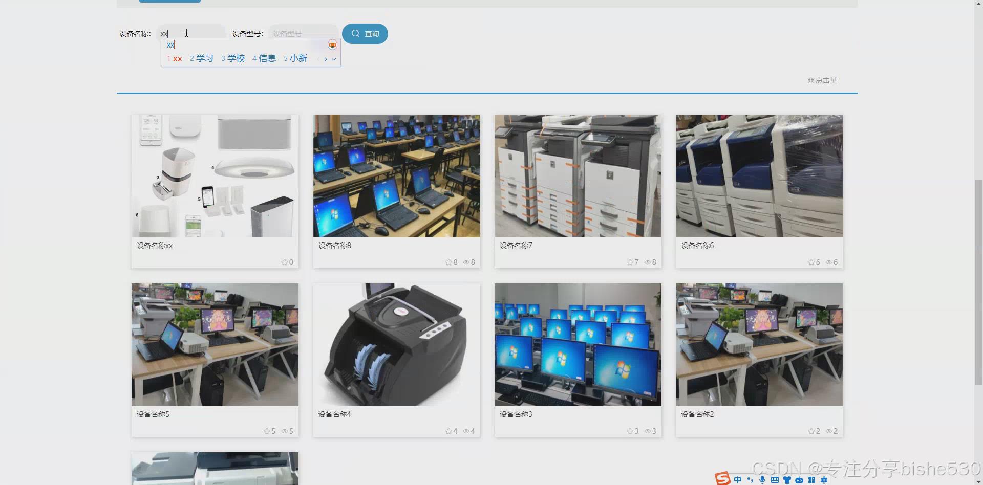This screenshot has width=983, height=485.
Task: Click the 设备名称2 title text
Action: [697, 414]
